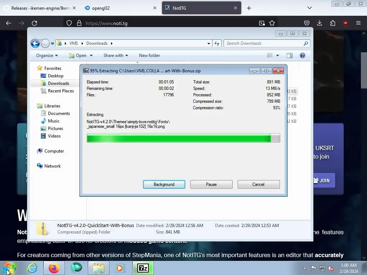Switch to the Releases ikemen-engine tab
Image resolution: width=367 pixels, height=275 pixels.
tap(40, 8)
